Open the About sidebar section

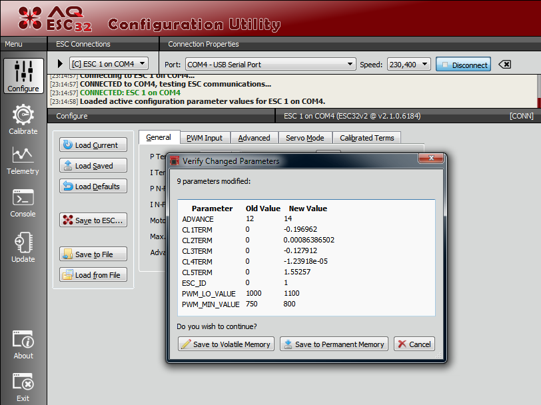point(23,345)
